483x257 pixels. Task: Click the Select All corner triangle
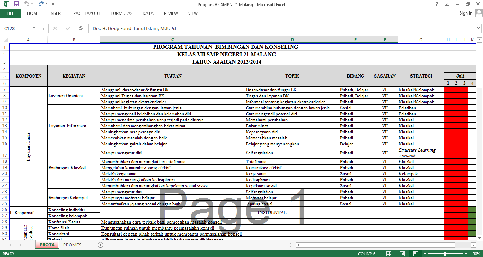[x=5, y=40]
